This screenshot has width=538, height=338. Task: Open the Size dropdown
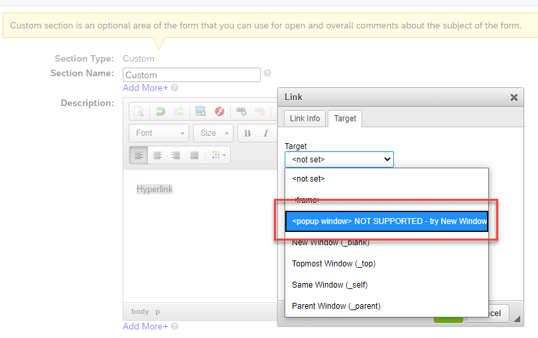[x=214, y=133]
